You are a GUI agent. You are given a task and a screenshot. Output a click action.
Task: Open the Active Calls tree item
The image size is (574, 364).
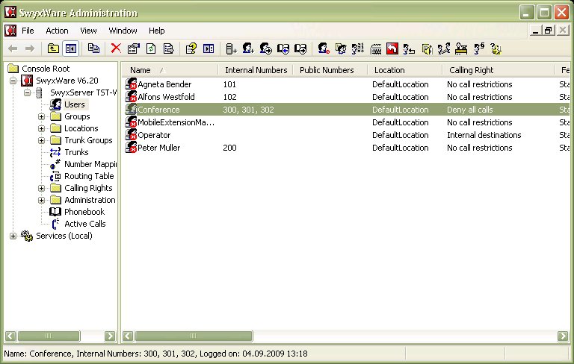pyautogui.click(x=85, y=224)
